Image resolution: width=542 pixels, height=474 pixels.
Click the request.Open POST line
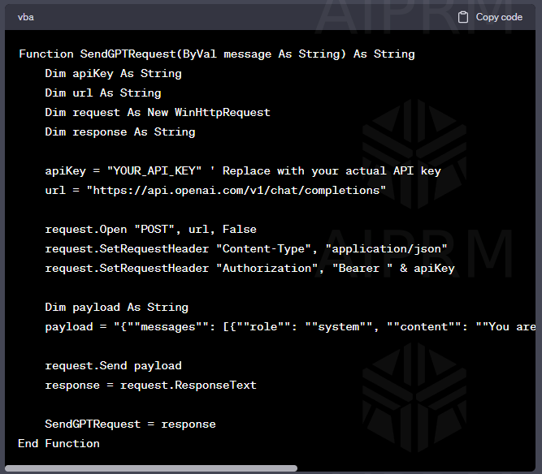click(150, 230)
